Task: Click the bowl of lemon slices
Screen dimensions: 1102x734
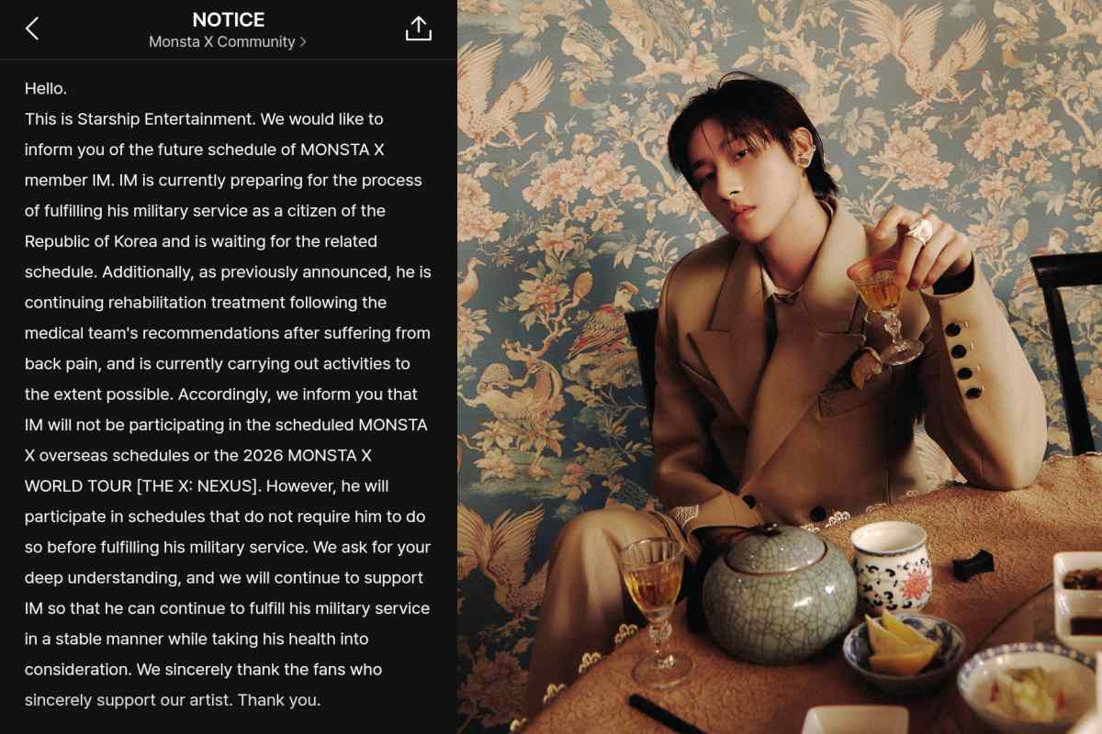Action: tap(904, 649)
